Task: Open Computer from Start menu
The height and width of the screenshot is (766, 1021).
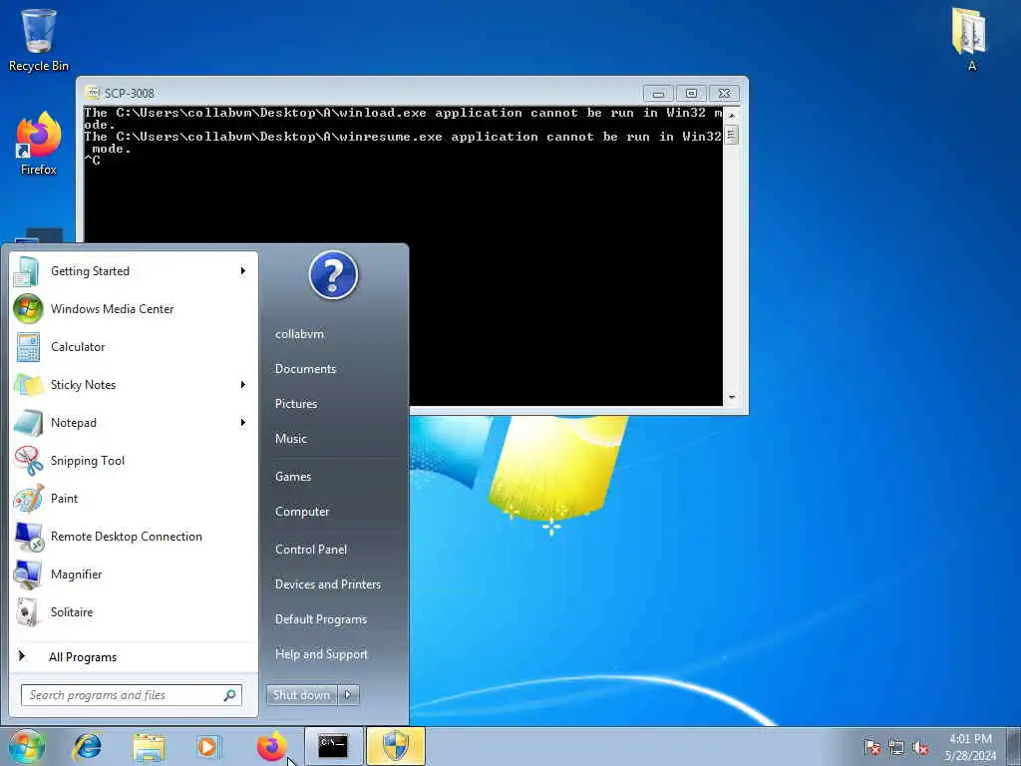Action: [x=302, y=512]
